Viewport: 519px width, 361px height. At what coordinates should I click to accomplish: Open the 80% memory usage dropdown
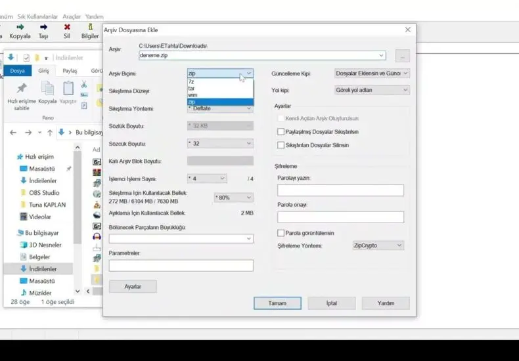(234, 198)
